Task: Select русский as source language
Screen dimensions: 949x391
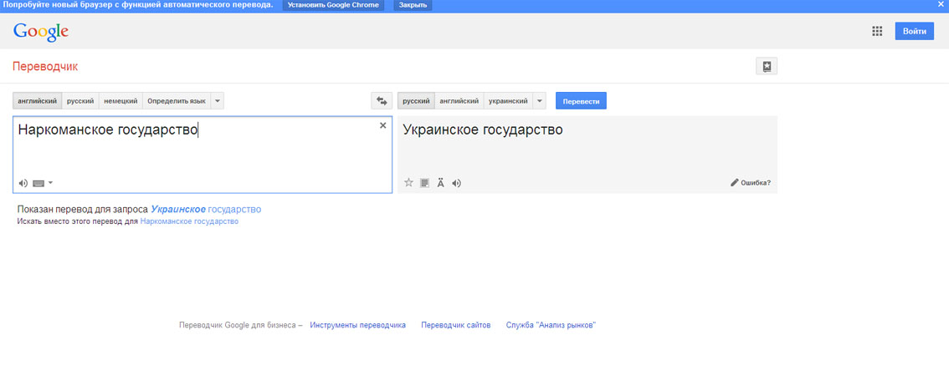Action: (80, 101)
